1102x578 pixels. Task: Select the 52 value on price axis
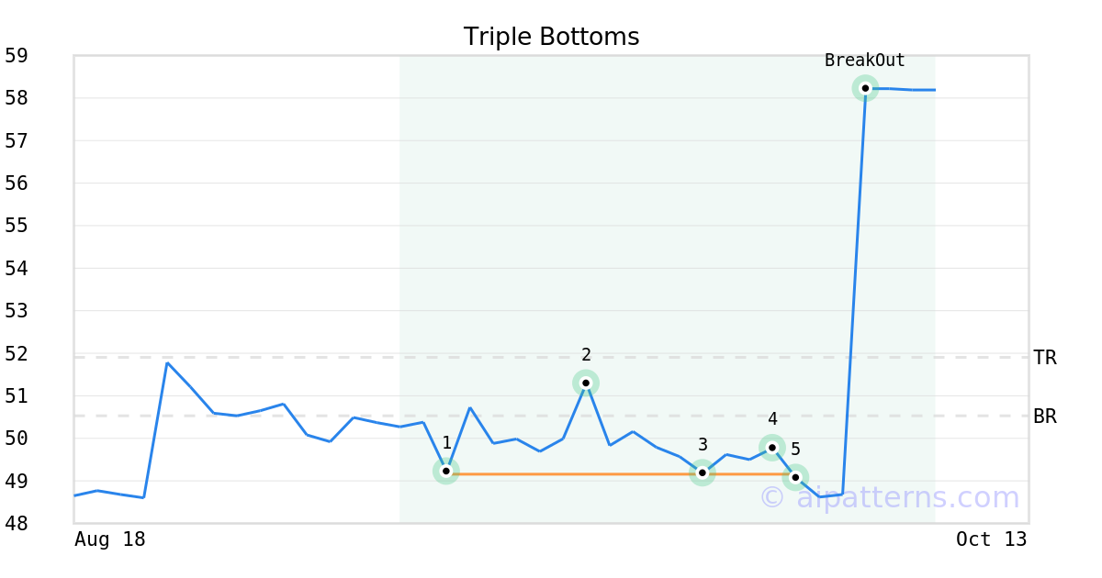(17, 354)
